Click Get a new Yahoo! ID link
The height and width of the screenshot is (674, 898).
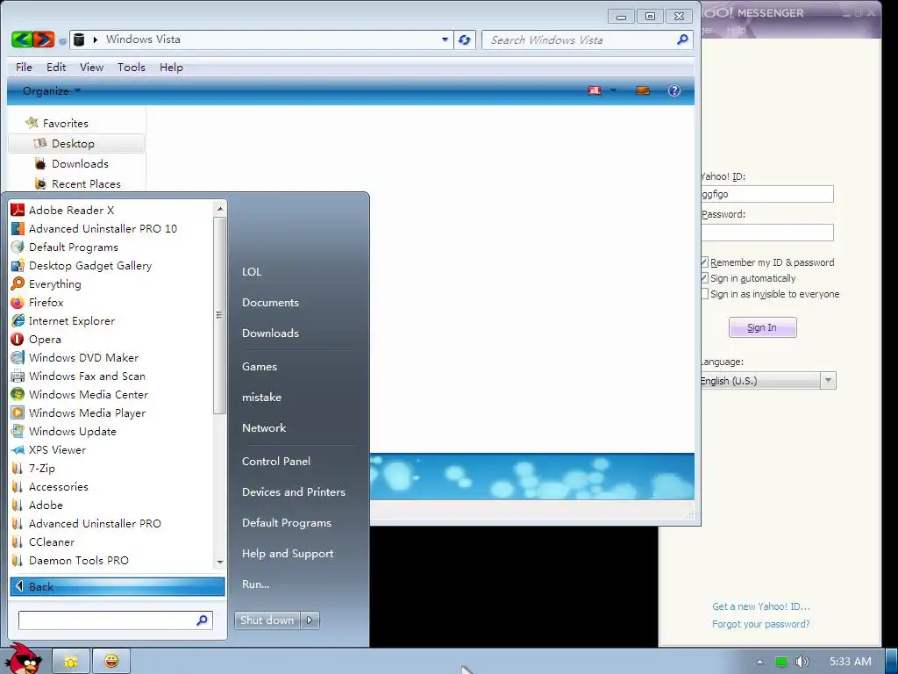761,606
